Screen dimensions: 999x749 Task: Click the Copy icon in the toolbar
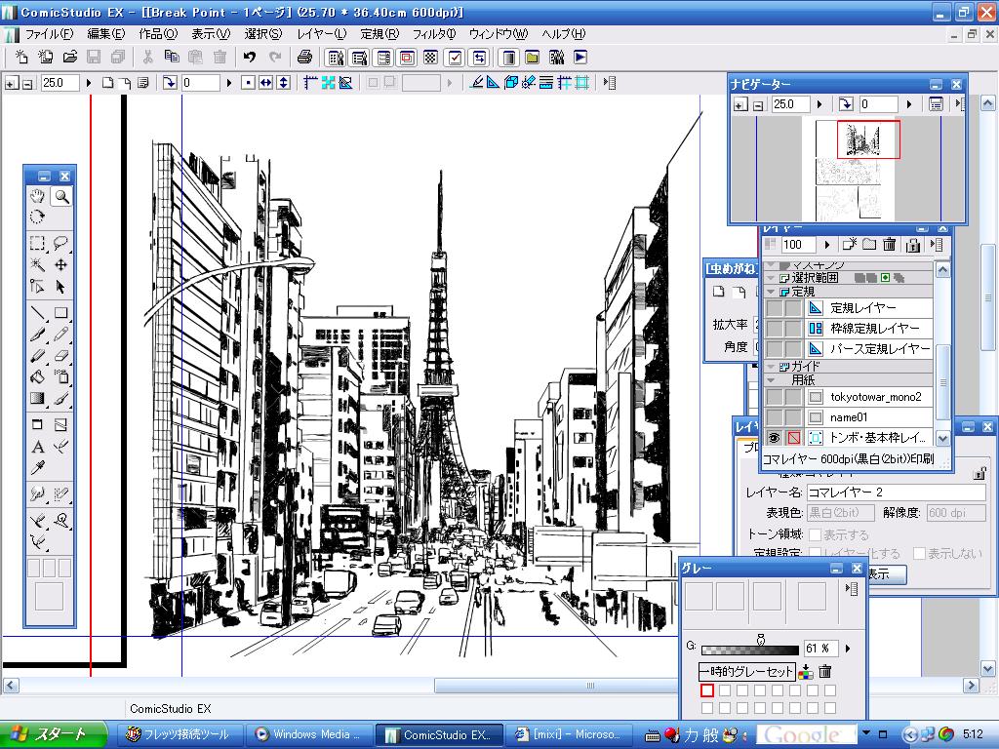(172, 58)
